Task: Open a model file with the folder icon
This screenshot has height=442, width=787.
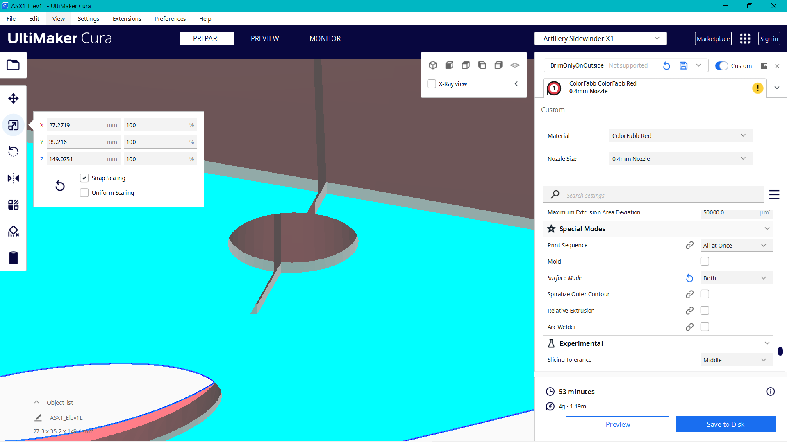Action: tap(13, 65)
